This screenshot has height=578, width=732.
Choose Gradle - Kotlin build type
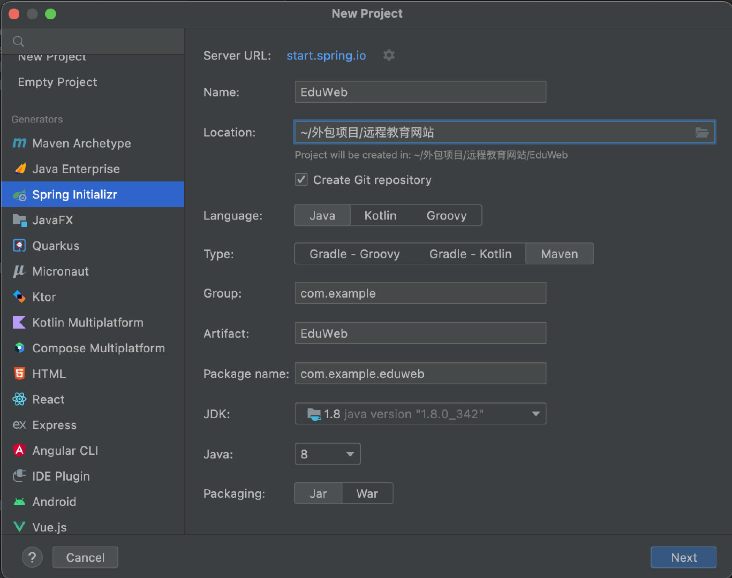[470, 254]
